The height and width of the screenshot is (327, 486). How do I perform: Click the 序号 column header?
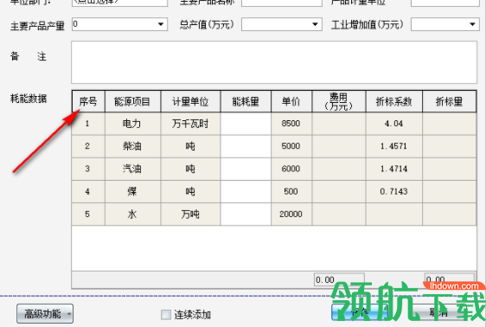tap(88, 101)
